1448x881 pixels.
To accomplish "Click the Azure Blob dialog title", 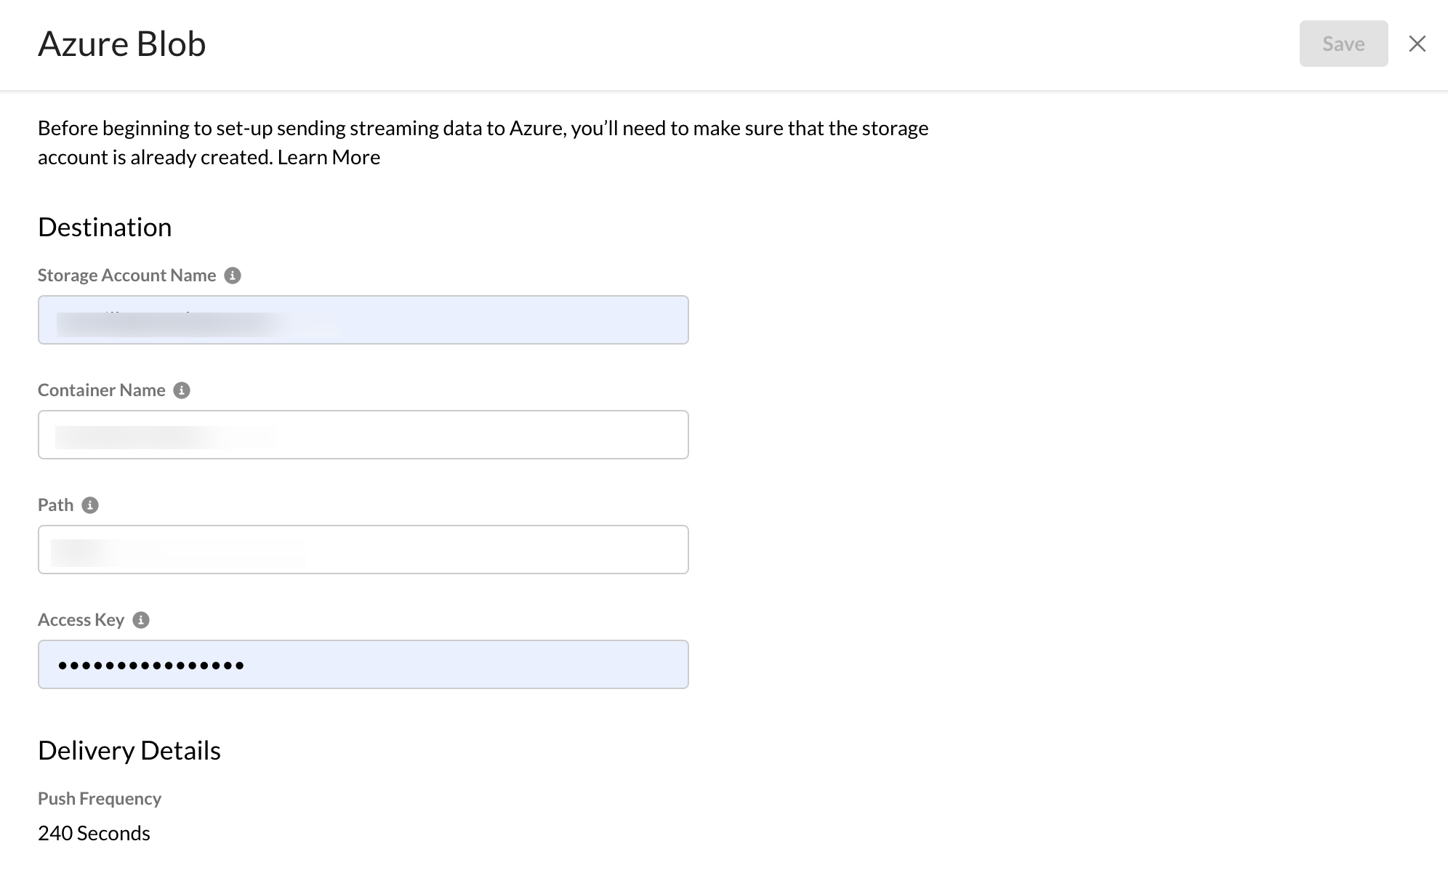I will tap(121, 44).
